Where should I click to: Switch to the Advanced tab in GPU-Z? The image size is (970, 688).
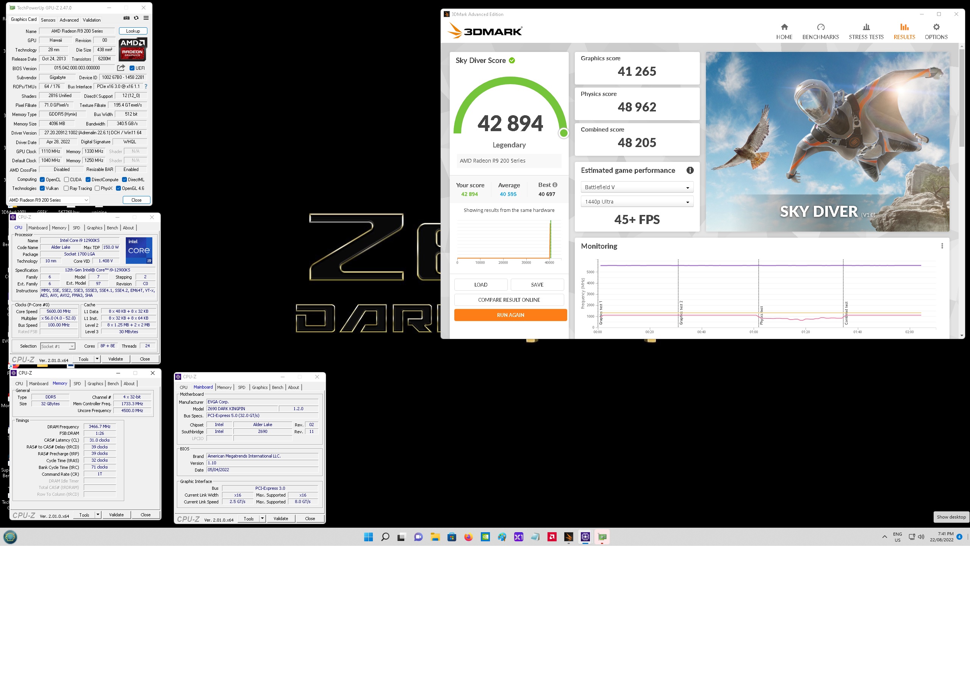69,20
